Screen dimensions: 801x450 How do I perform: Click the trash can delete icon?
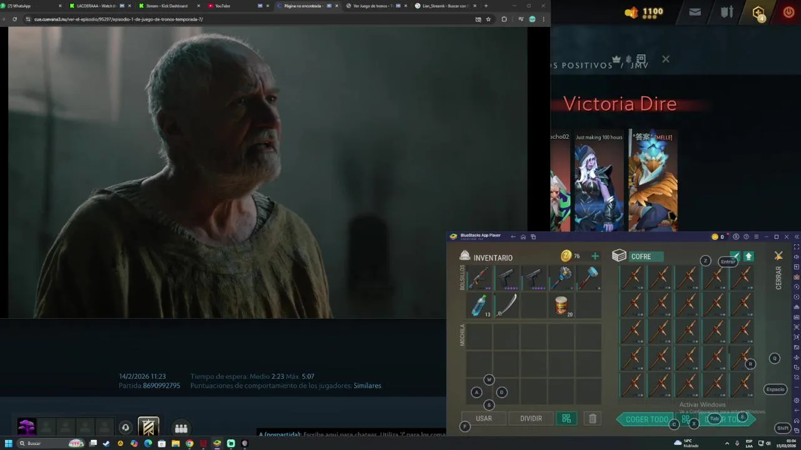pos(593,419)
